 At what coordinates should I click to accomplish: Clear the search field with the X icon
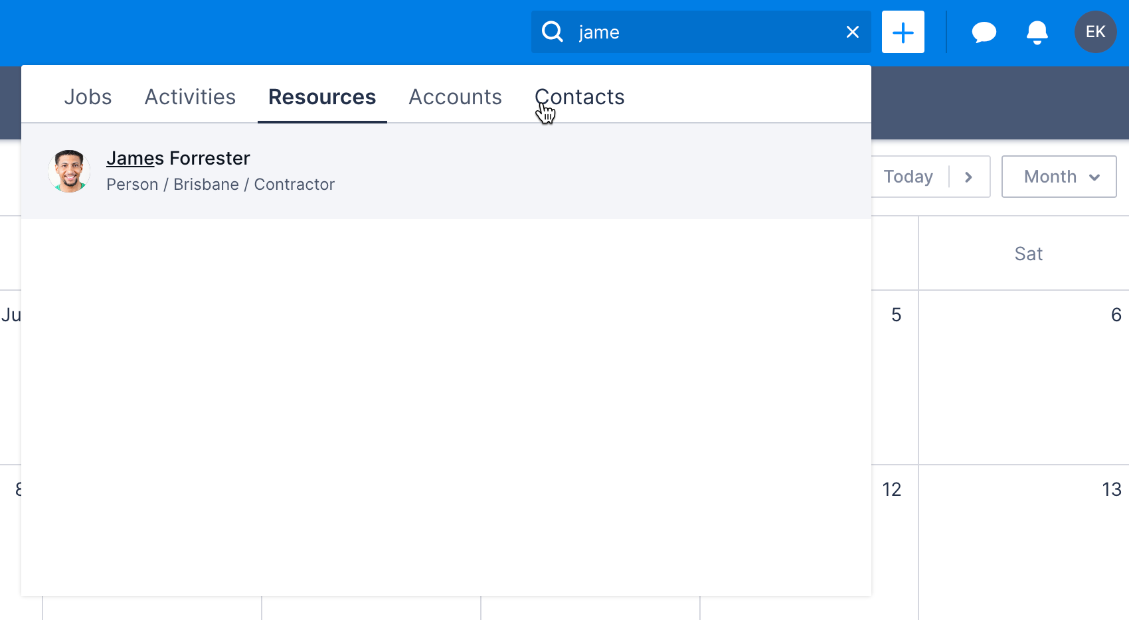tap(852, 31)
